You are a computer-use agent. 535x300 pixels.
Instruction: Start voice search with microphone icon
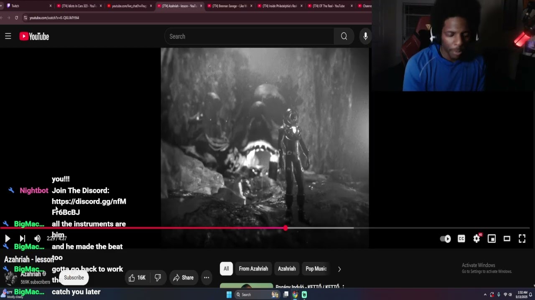pyautogui.click(x=365, y=36)
